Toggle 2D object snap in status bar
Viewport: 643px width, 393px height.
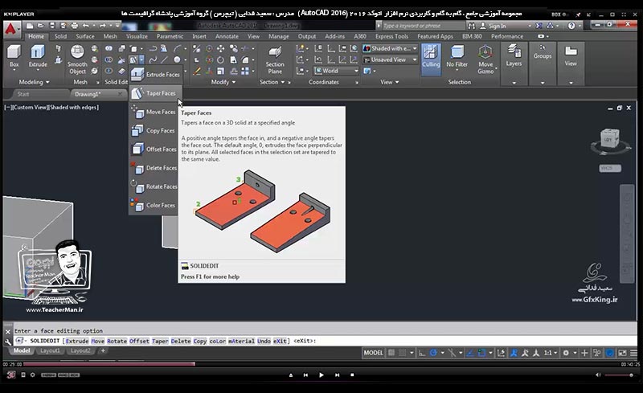(481, 353)
